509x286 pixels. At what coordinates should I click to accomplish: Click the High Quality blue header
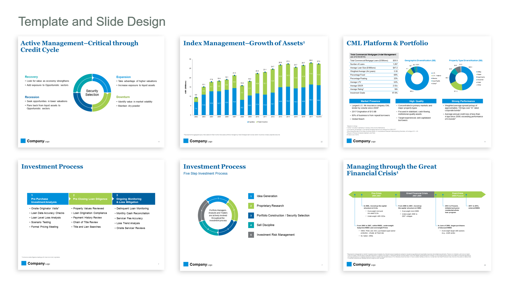click(416, 101)
